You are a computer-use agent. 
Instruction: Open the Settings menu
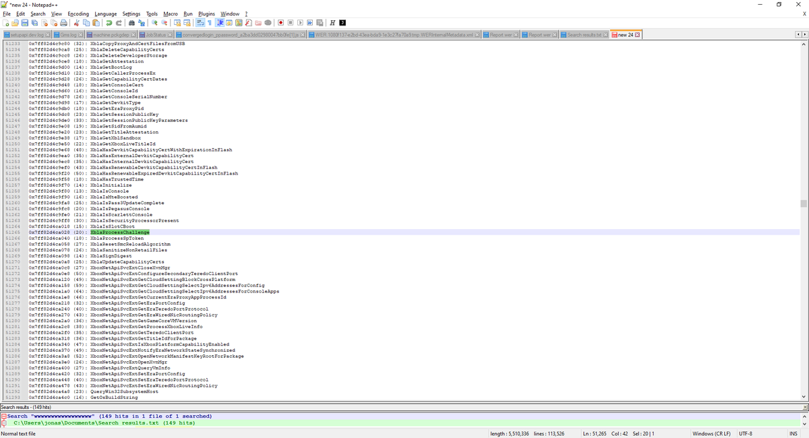tap(131, 13)
